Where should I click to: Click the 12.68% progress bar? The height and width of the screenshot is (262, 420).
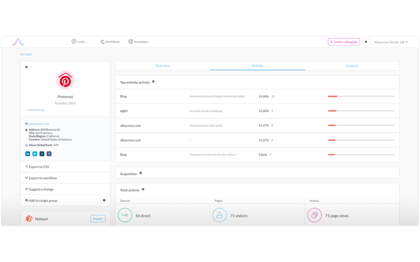click(x=361, y=111)
